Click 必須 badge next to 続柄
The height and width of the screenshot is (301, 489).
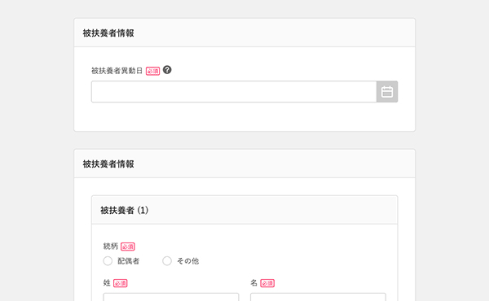tap(128, 246)
